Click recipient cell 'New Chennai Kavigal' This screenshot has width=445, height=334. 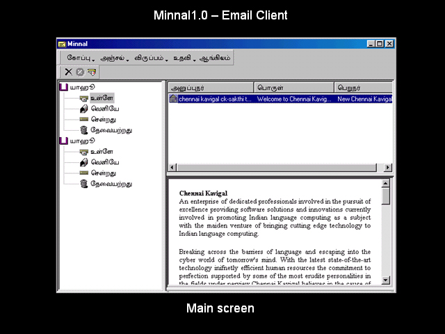pyautogui.click(x=364, y=99)
